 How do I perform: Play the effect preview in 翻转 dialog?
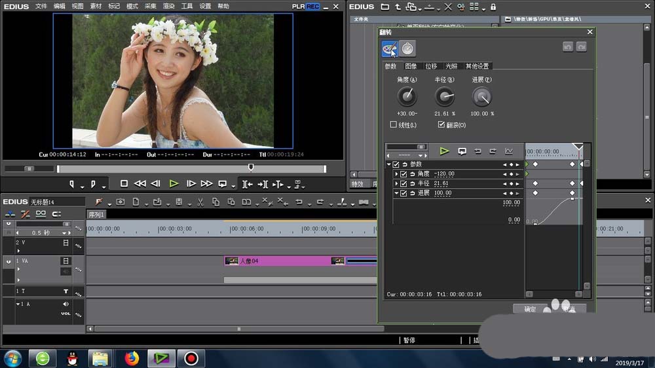444,151
